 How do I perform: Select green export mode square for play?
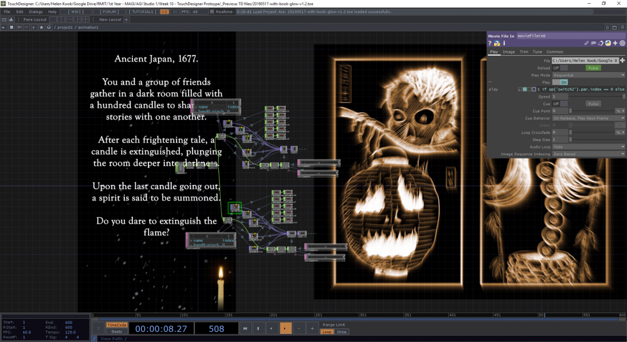(529, 90)
